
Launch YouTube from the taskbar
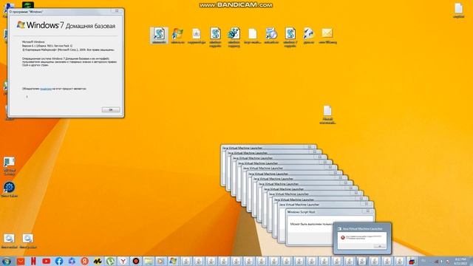(x=46, y=261)
